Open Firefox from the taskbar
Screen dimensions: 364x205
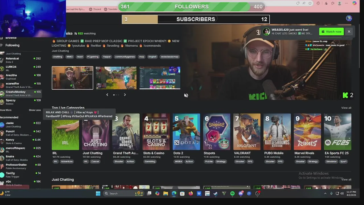coord(191,194)
